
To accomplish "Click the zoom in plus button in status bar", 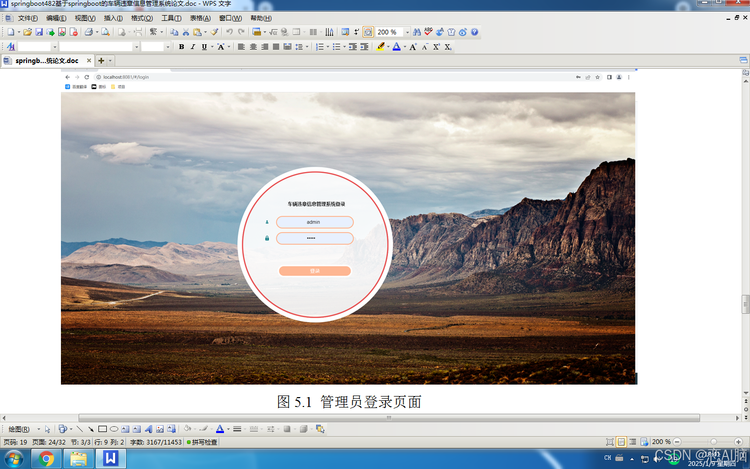I will pos(738,442).
